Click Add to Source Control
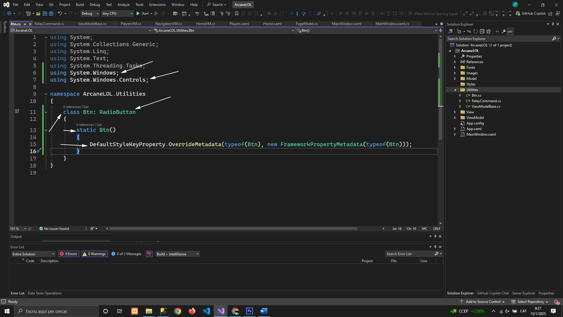This screenshot has width=563, height=317. (x=483, y=302)
